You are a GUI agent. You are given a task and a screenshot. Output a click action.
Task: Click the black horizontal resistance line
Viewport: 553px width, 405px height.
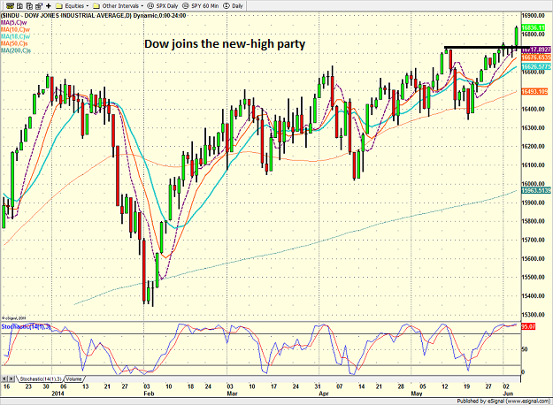pos(485,47)
